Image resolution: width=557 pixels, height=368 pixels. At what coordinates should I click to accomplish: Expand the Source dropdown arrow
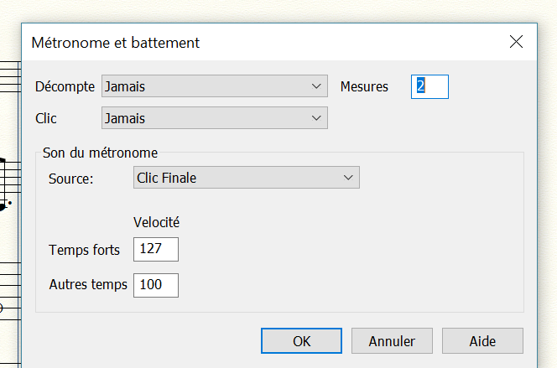click(x=348, y=178)
